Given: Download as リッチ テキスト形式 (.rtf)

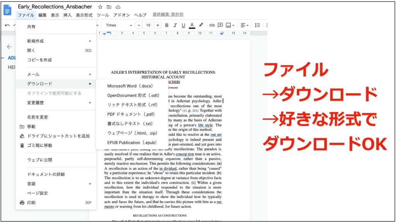Looking at the screenshot, I should coord(132,105).
